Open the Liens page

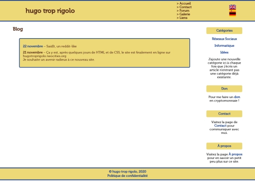tap(183, 18)
